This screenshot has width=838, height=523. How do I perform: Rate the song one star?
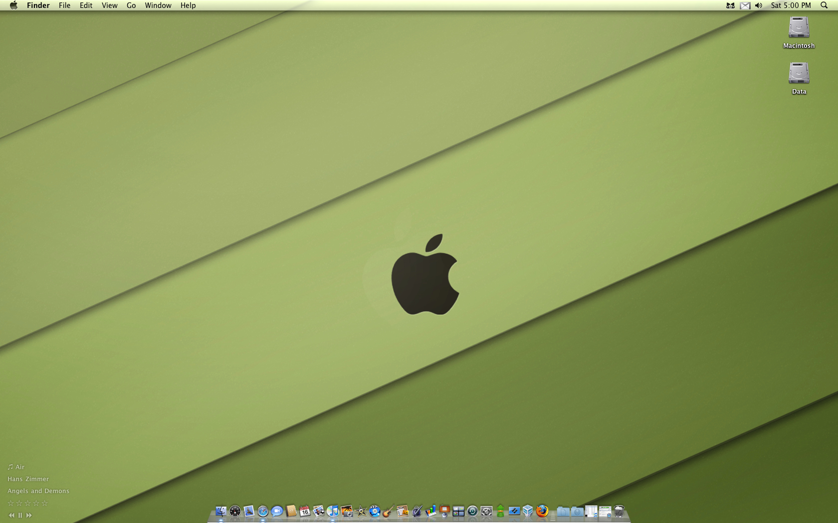(11, 503)
